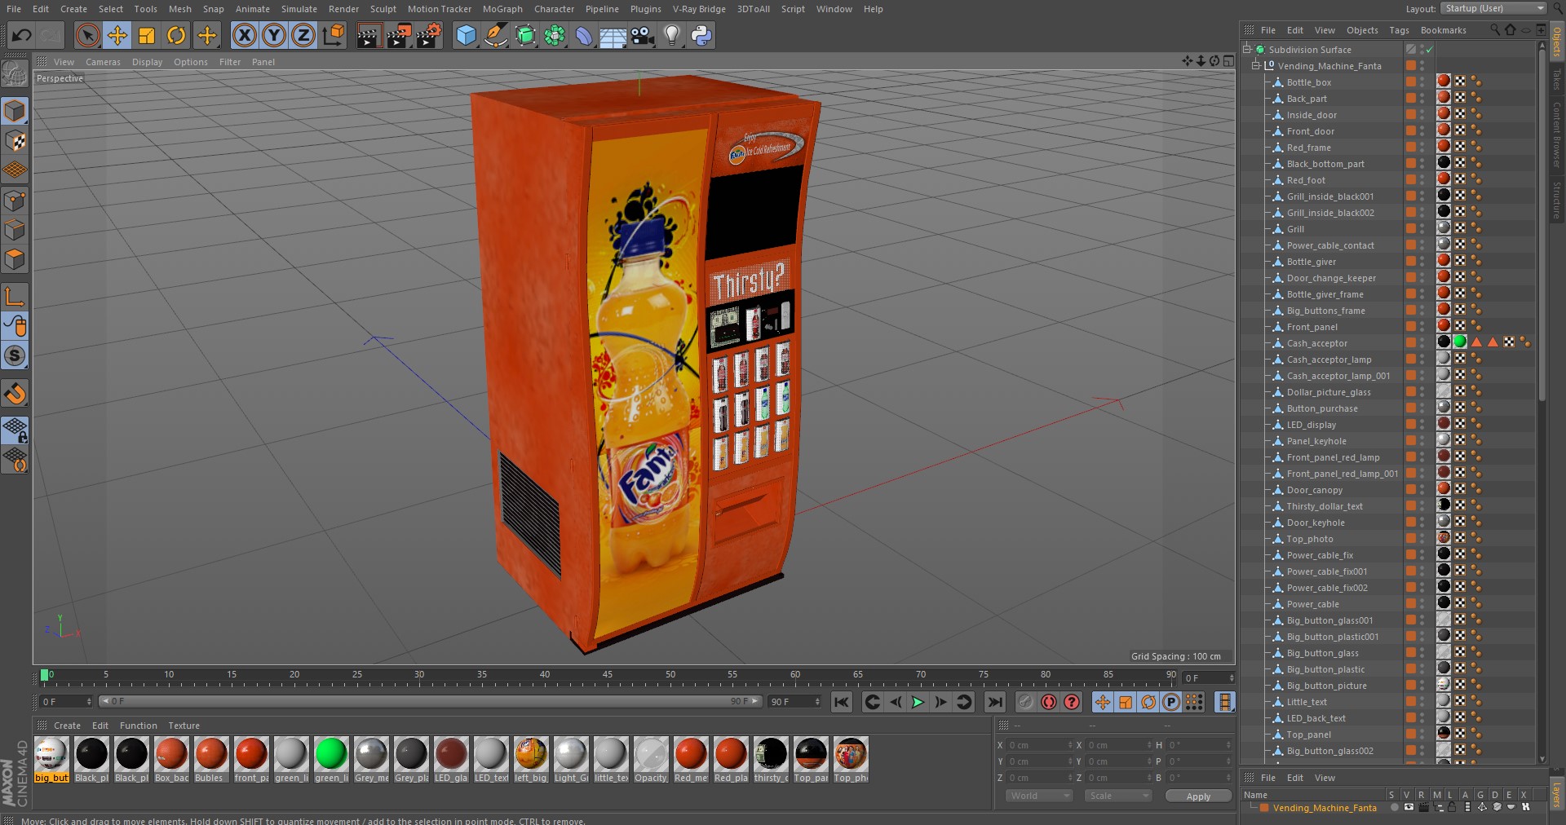
Task: Switch to Polygons mode icon
Action: point(15,260)
